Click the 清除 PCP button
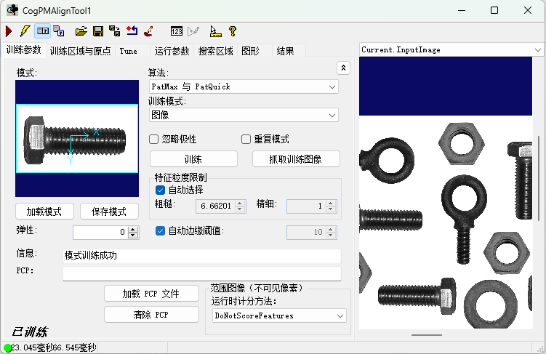 click(151, 314)
